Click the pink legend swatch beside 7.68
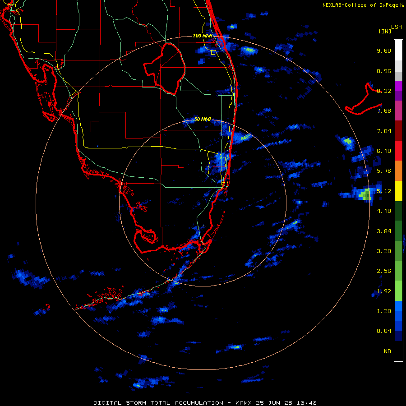406x406 pixels. click(398, 111)
